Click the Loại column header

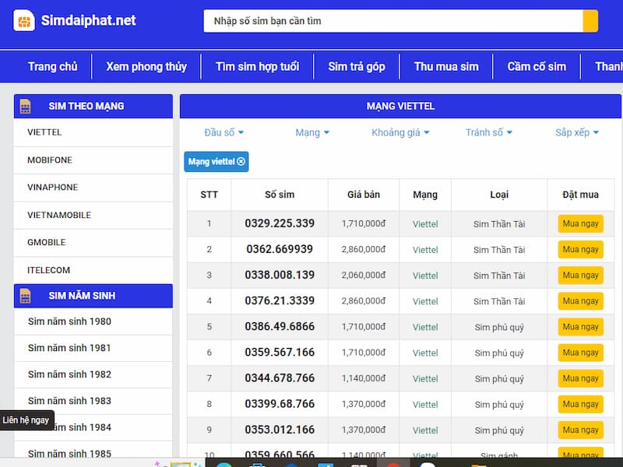[x=499, y=195]
